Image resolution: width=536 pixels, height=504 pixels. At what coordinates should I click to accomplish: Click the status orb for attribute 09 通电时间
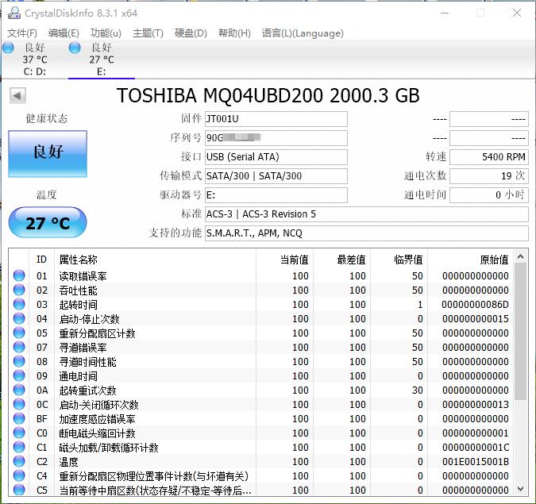[20, 376]
